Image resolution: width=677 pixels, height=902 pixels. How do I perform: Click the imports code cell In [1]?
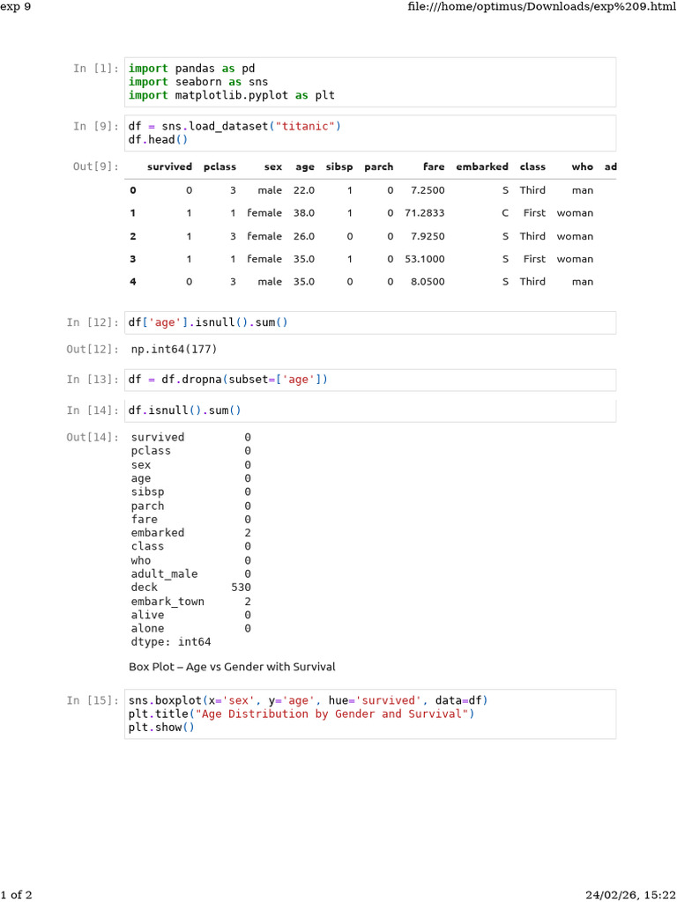click(x=370, y=82)
